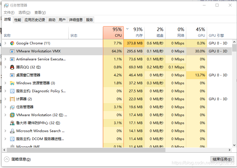Click the Google Chrome process icon
This screenshot has height=168, width=237.
tap(12, 43)
